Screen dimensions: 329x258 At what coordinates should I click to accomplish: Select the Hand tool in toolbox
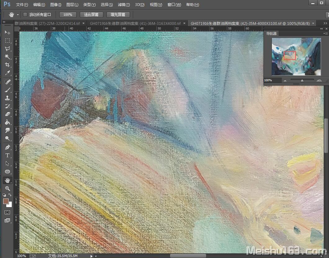[7, 180]
